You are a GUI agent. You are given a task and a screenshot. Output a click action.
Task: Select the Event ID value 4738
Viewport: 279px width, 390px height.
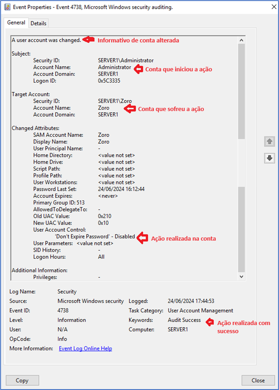click(63, 311)
